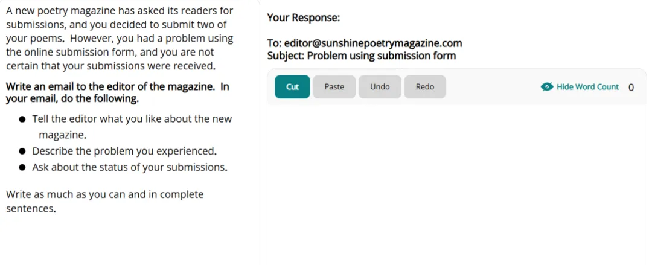Select the Redo button
652x265 pixels.
pos(425,86)
